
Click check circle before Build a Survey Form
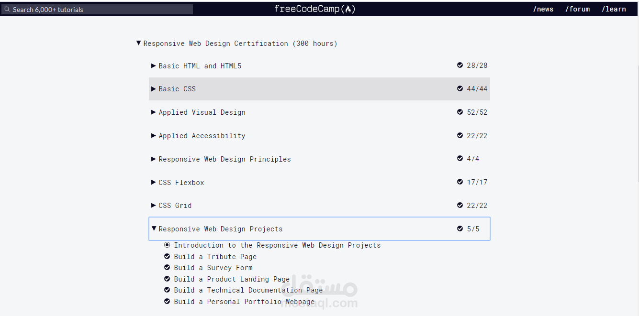coord(167,268)
